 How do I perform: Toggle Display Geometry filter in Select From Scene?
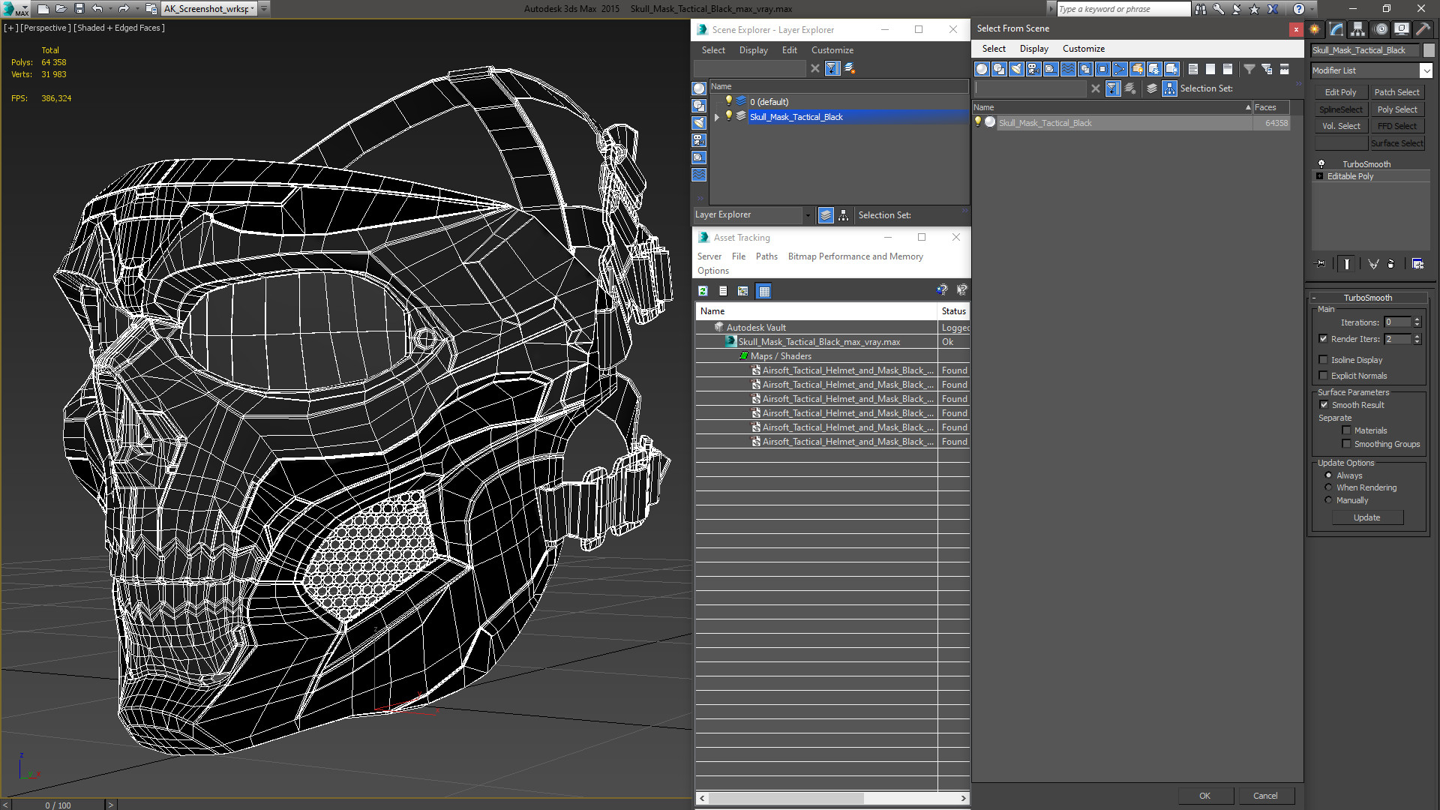[x=982, y=69]
